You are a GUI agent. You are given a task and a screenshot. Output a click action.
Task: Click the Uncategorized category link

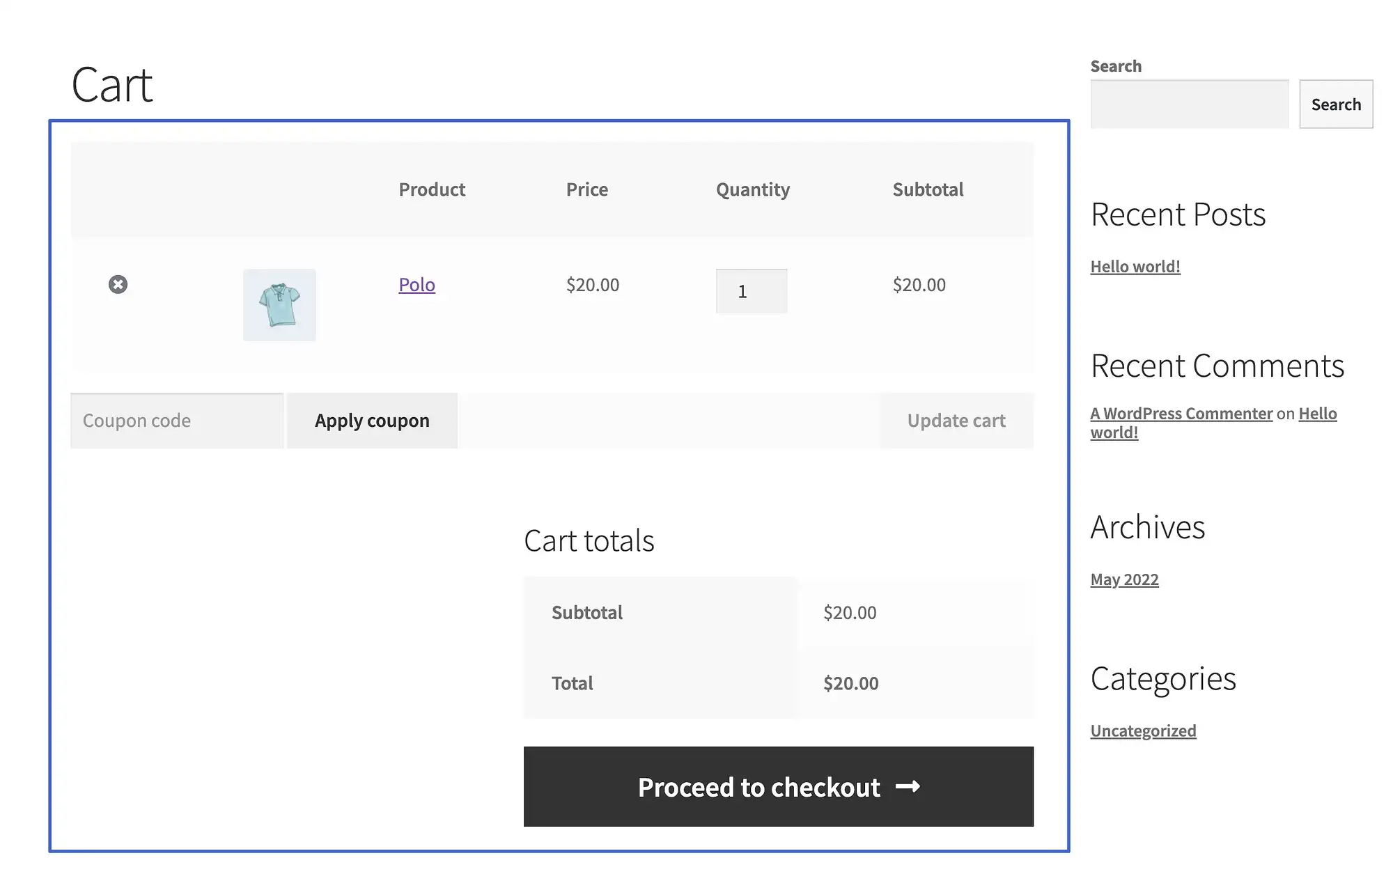pyautogui.click(x=1142, y=729)
